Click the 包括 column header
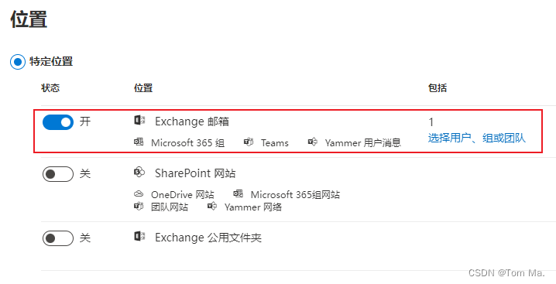This screenshot has width=556, height=284. tap(438, 88)
